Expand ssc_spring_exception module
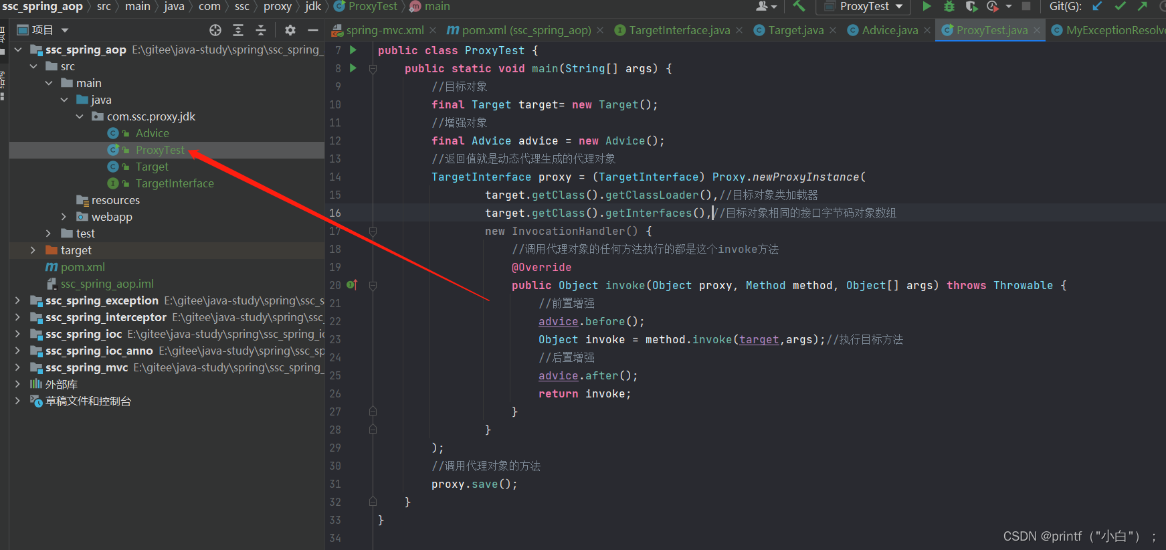 coord(18,300)
